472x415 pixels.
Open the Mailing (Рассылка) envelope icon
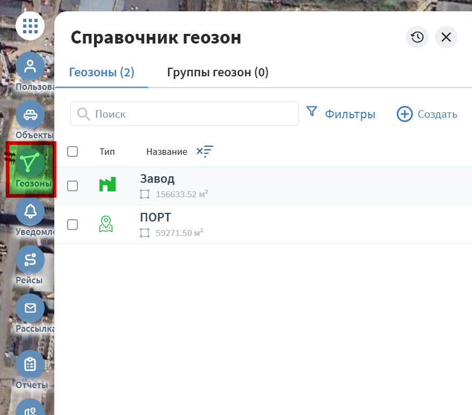(x=30, y=308)
